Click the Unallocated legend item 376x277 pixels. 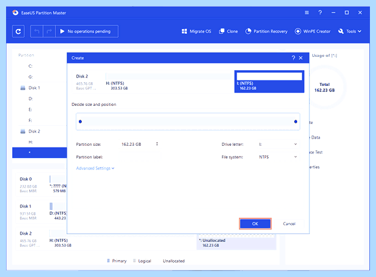click(173, 261)
